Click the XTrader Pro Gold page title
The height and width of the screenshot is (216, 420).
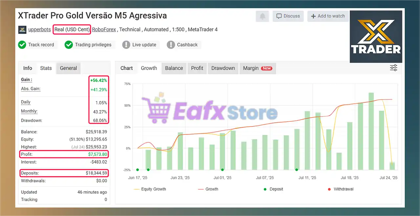[x=93, y=15]
